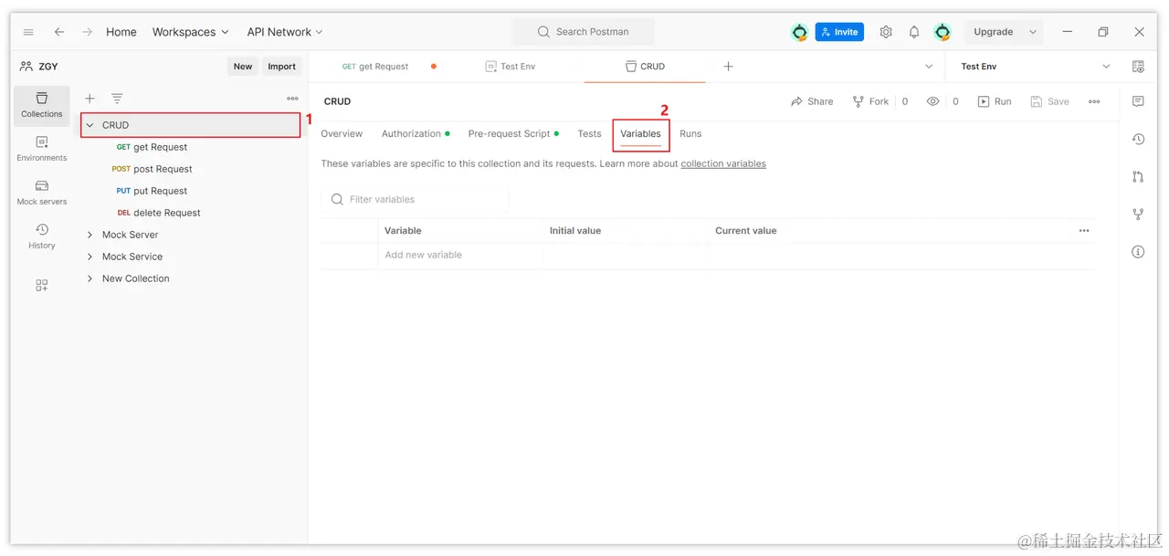Open History in the sidebar

pyautogui.click(x=42, y=236)
